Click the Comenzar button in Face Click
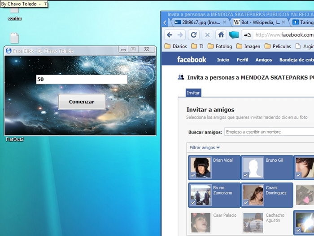 click(82, 102)
